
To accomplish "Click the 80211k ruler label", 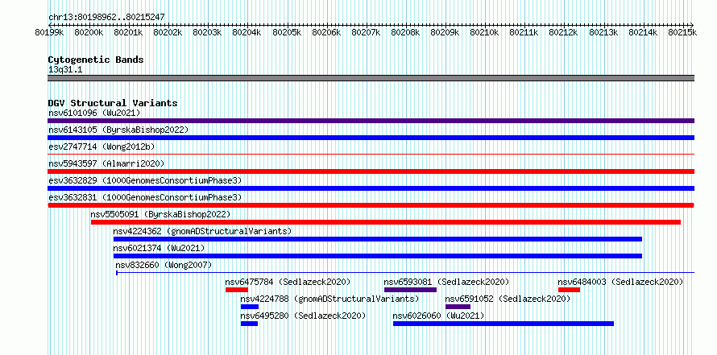I will click(x=524, y=32).
